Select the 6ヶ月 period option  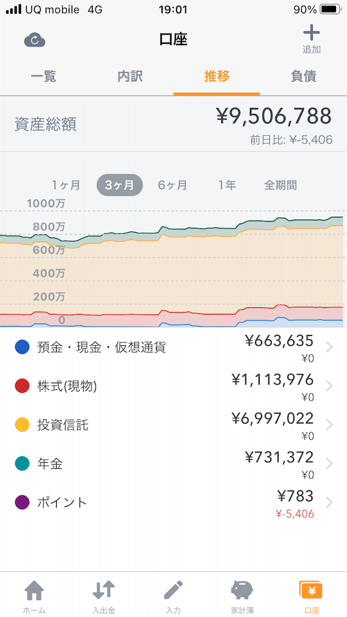[x=172, y=185]
